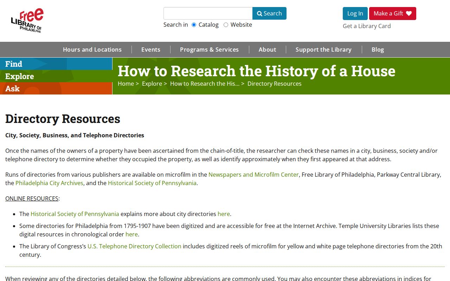
Task: Click 'here' link about city directories
Action: (x=224, y=214)
